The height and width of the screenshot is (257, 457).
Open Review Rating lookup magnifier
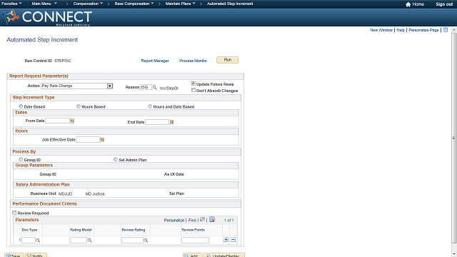point(146,241)
